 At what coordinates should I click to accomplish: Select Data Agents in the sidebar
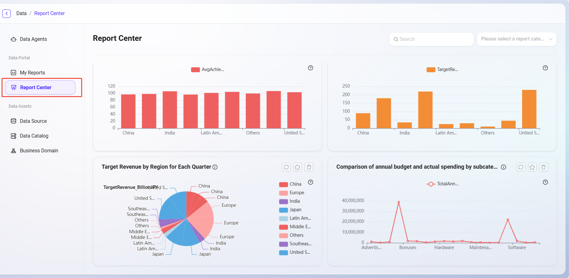33,39
